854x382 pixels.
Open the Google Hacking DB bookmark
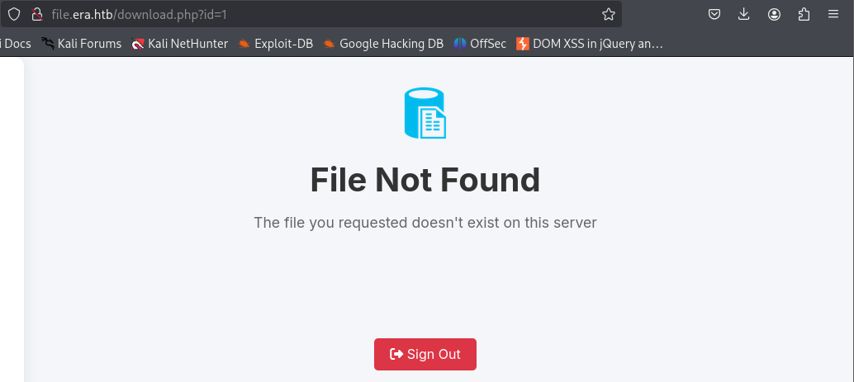pyautogui.click(x=383, y=44)
